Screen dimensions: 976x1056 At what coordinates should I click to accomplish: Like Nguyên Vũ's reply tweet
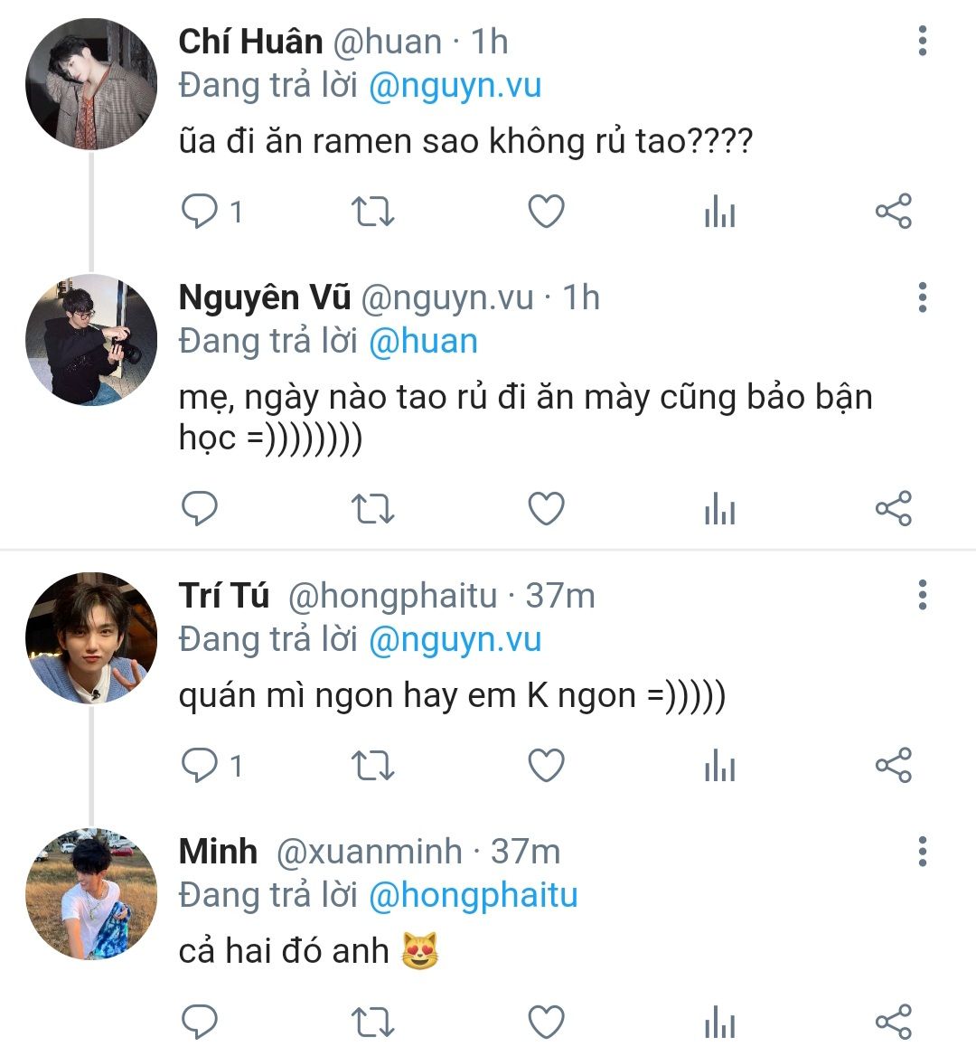click(x=546, y=509)
